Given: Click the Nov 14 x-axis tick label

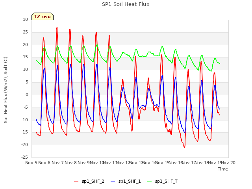Looking at the screenshot, I should (150, 163).
